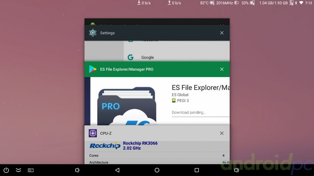Tap the Wi-Fi status bar icon

click(301, 3)
